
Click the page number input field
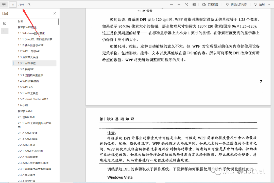coord(13,4)
